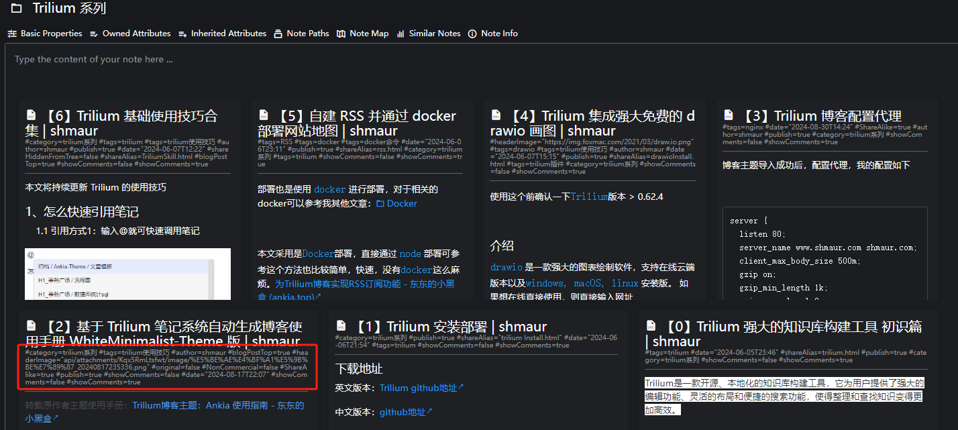Open note 【4】Trilium 集成强大免费的 drawio 画图
Viewport: 958px width, 430px height.
click(594, 123)
